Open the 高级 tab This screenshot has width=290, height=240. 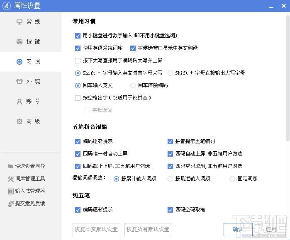pos(31,121)
